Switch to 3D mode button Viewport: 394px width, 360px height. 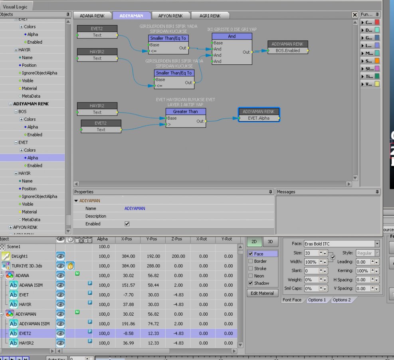click(x=270, y=242)
